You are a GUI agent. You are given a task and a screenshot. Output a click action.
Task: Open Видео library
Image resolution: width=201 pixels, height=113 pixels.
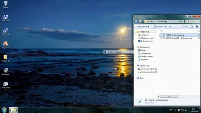(144, 50)
